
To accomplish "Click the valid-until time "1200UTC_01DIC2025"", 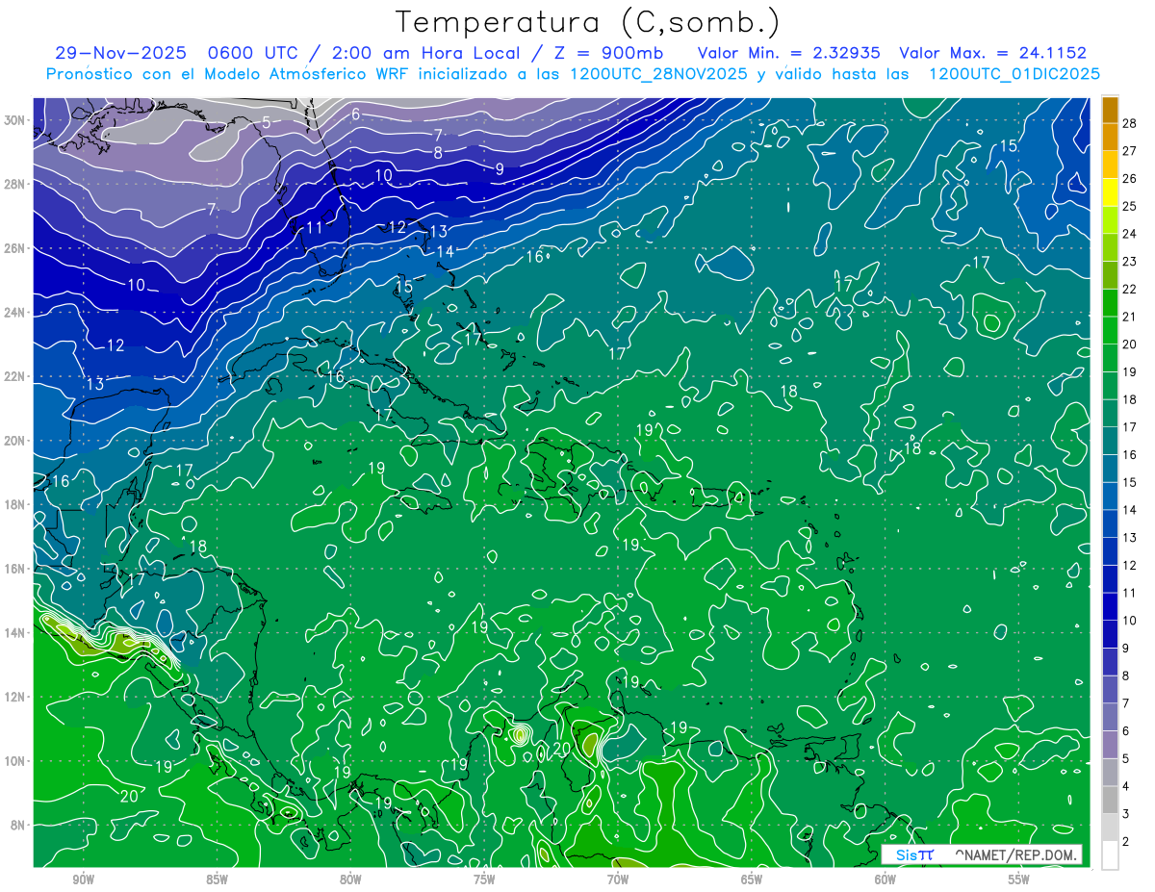I will point(1014,74).
